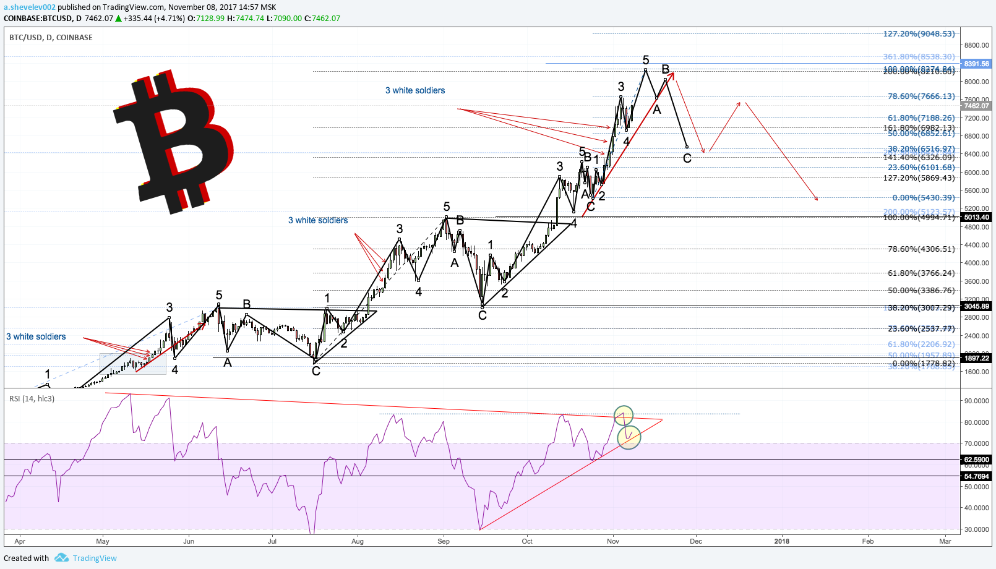Click the Feb label on the time axis

868,541
